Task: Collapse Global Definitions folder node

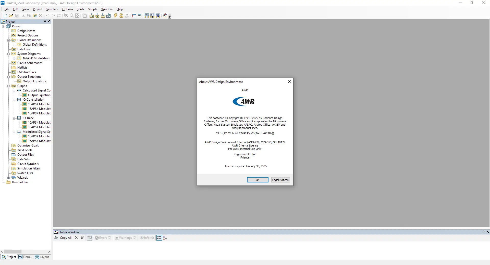Action: click(9, 40)
